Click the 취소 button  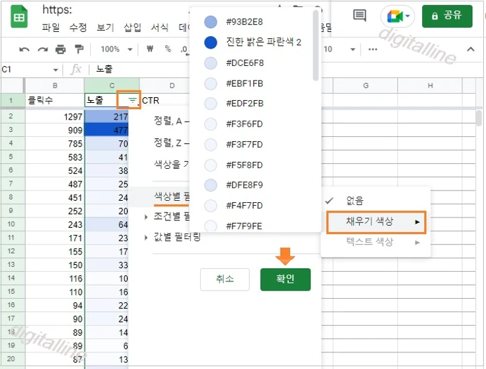coord(225,279)
